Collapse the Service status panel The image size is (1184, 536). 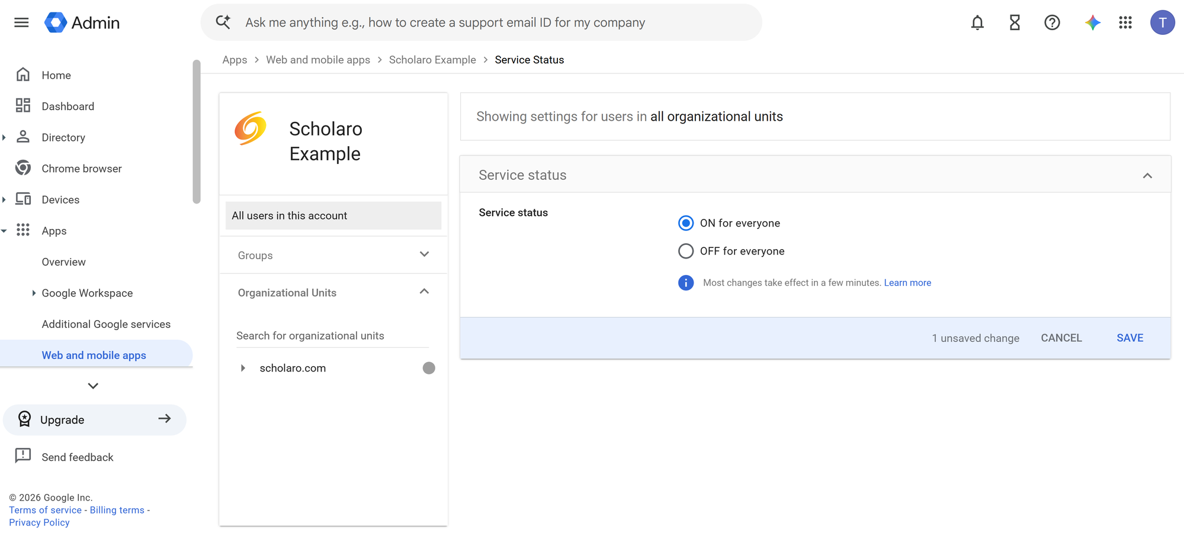point(1147,175)
